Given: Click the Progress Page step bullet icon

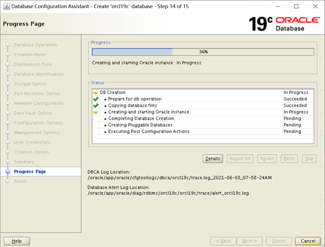Looking at the screenshot, I should coord(8,171).
